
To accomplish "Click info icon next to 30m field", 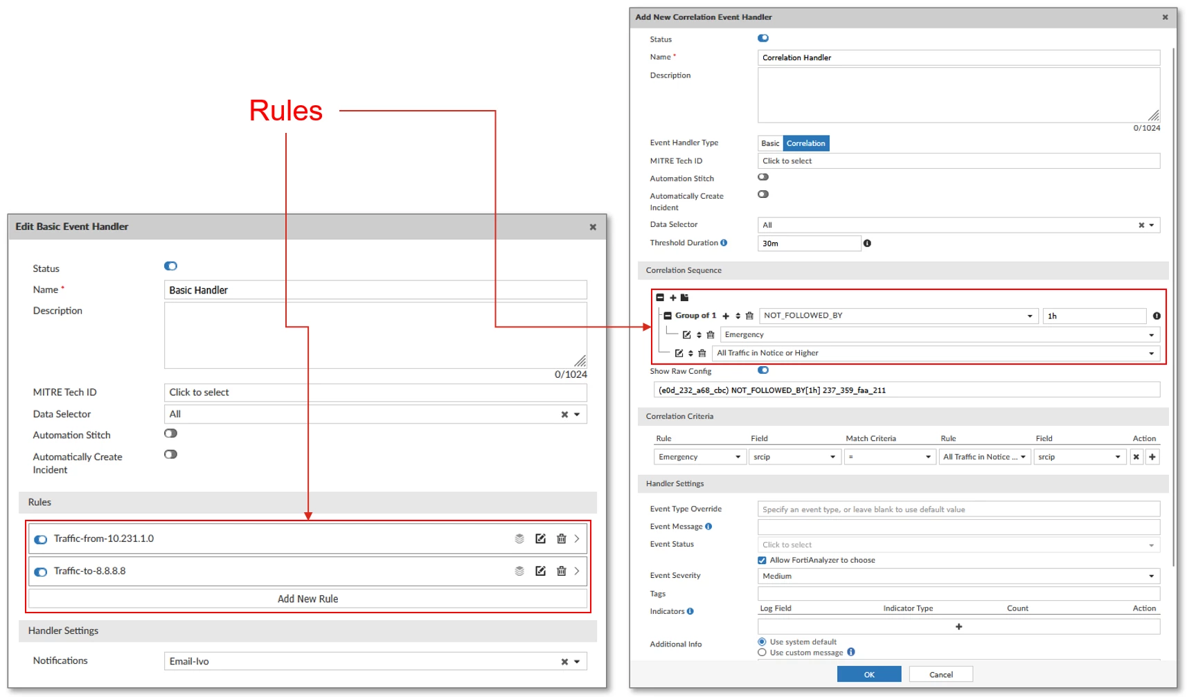I will pos(867,244).
